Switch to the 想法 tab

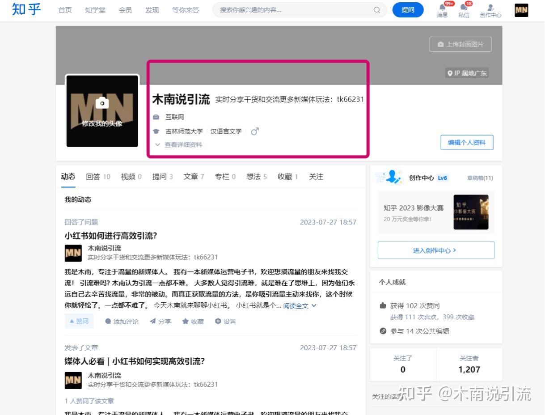point(257,177)
